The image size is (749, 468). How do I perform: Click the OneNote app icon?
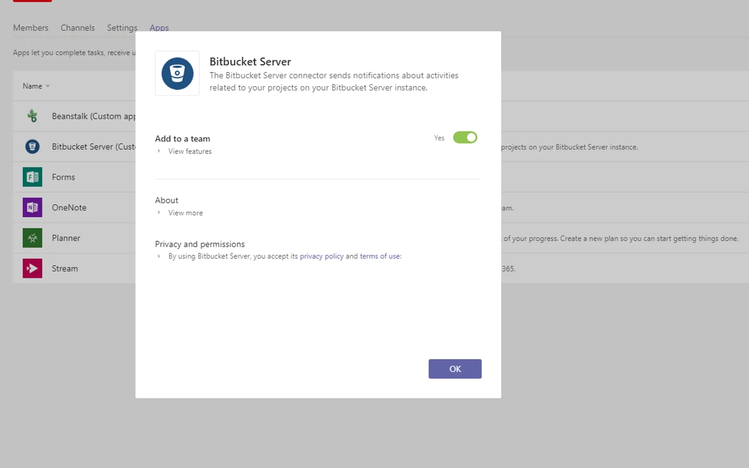(32, 207)
